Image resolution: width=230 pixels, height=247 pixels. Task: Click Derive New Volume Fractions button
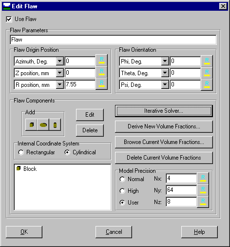(164, 126)
